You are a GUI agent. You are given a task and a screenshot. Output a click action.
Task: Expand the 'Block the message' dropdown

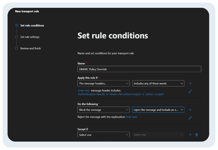point(103,110)
